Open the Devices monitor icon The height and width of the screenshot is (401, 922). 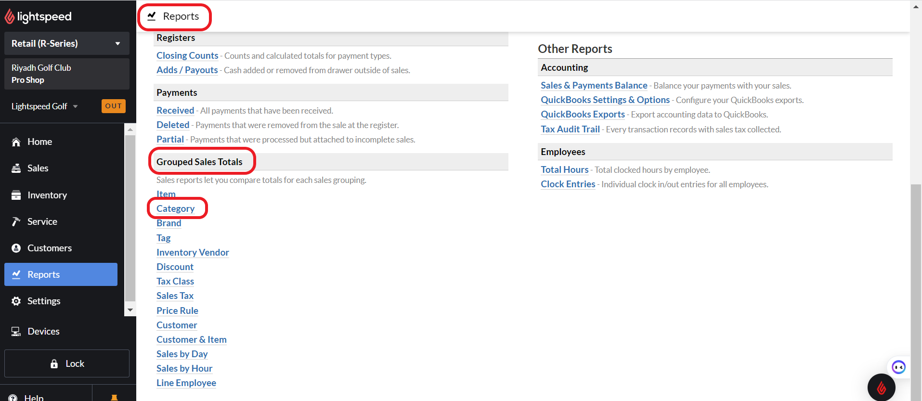(16, 331)
